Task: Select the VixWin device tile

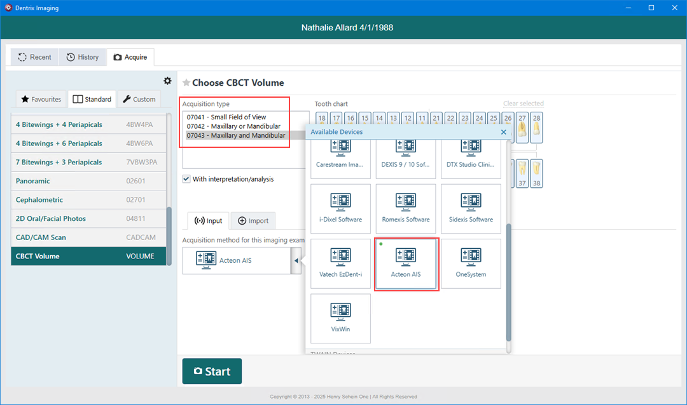Action: click(340, 318)
